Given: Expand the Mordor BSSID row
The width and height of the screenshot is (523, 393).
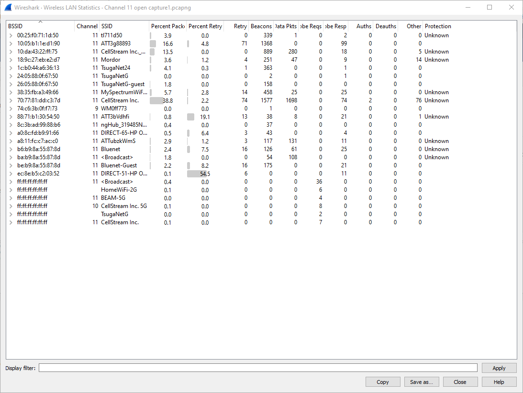Looking at the screenshot, I should [11, 60].
